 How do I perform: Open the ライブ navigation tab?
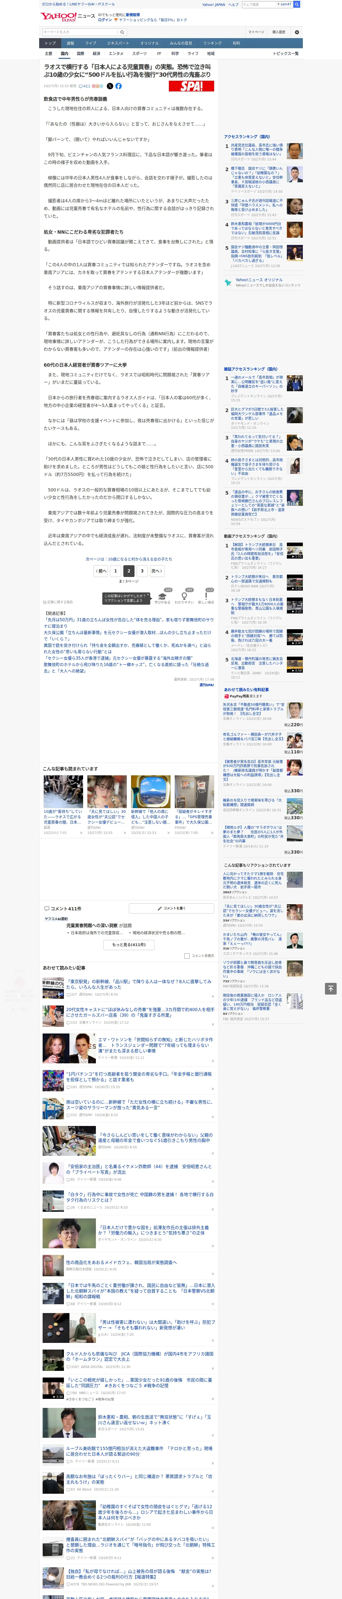[x=91, y=43]
